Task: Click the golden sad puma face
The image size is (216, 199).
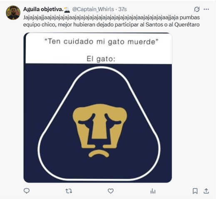Action: tap(100, 131)
